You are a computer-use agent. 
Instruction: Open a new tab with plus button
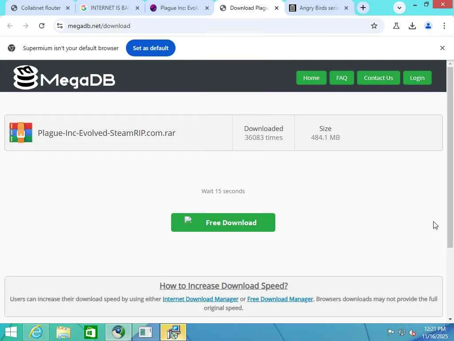[x=363, y=8]
